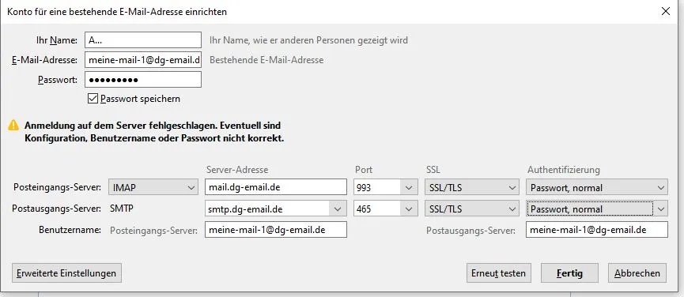Open outgoing server SSL/TLS dropdown
684x297 pixels.
[x=472, y=209]
